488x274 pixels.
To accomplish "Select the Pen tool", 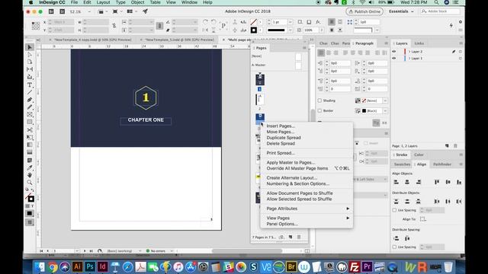I will tap(30, 100).
